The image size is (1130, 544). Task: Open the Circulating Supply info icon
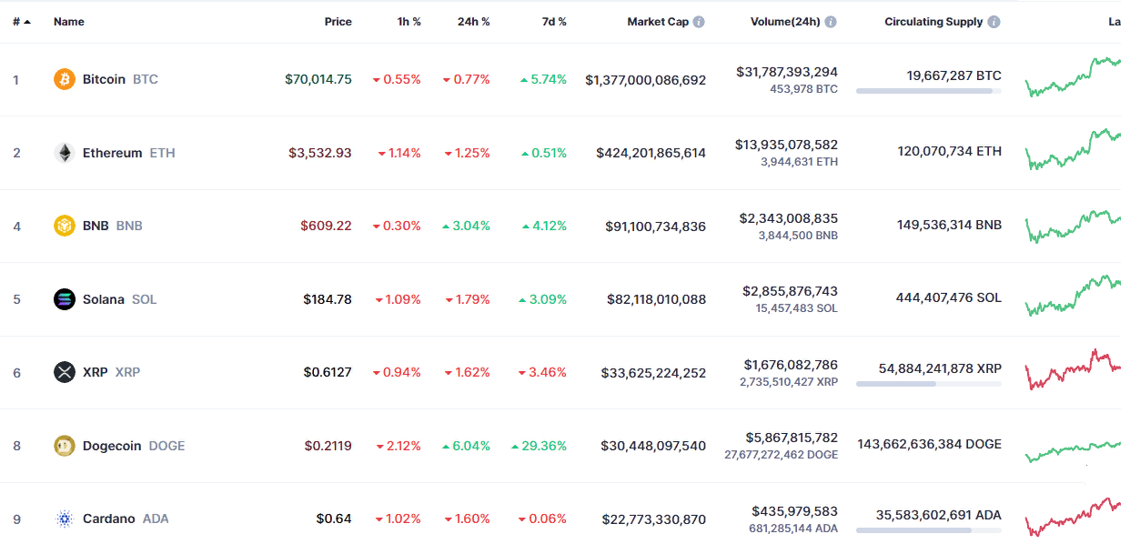(x=994, y=22)
